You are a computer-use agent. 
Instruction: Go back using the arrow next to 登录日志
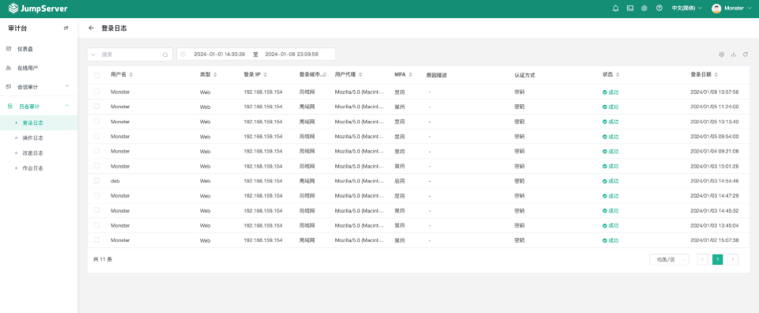[91, 28]
